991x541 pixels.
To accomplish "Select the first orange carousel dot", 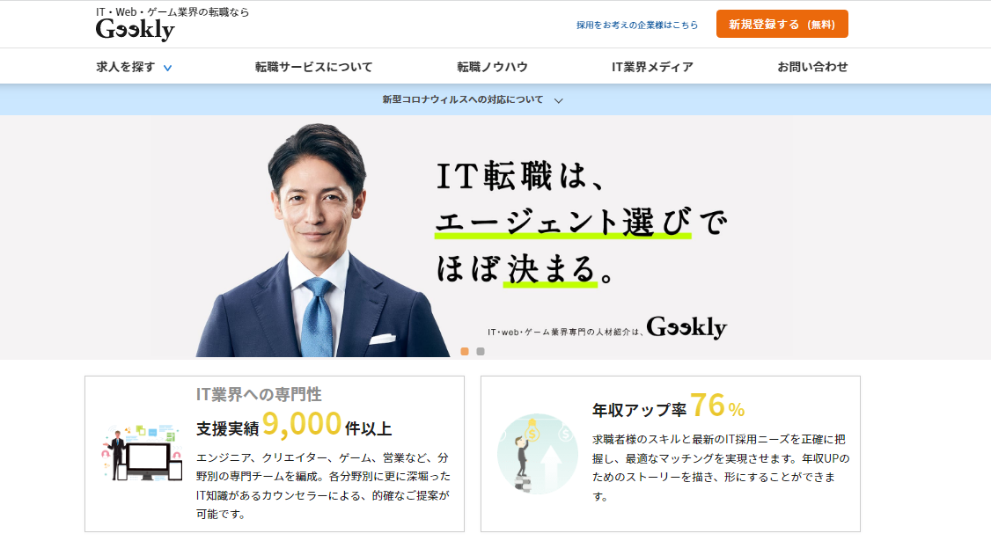I will click(x=465, y=351).
